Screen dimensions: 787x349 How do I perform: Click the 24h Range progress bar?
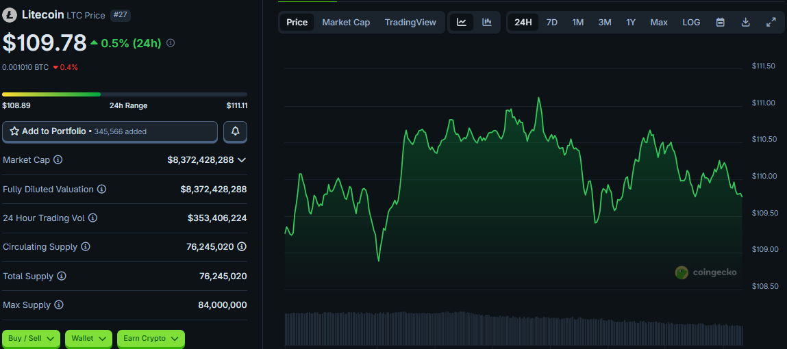click(x=125, y=94)
